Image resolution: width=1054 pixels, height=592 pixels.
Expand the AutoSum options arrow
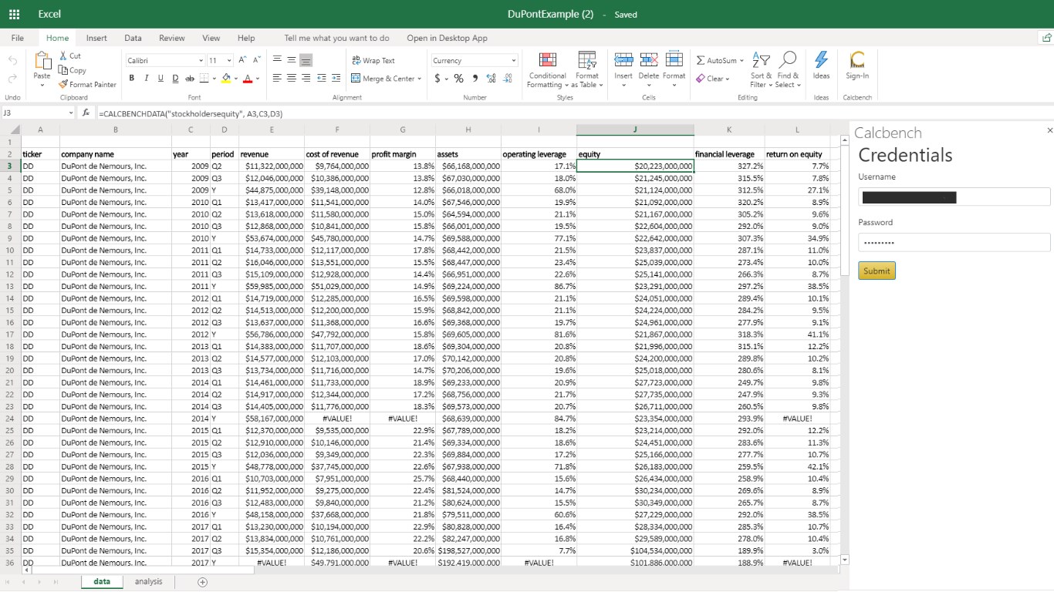742,60
